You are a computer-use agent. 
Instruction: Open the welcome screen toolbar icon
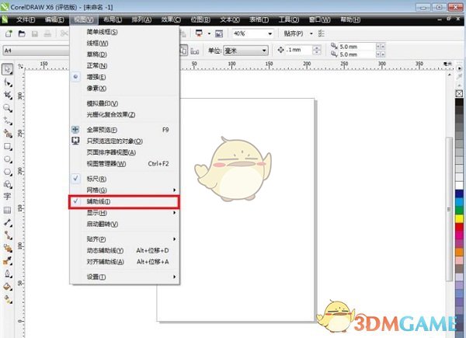(219, 33)
